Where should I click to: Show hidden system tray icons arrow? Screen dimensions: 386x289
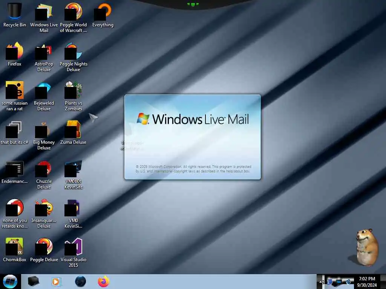coord(321,282)
